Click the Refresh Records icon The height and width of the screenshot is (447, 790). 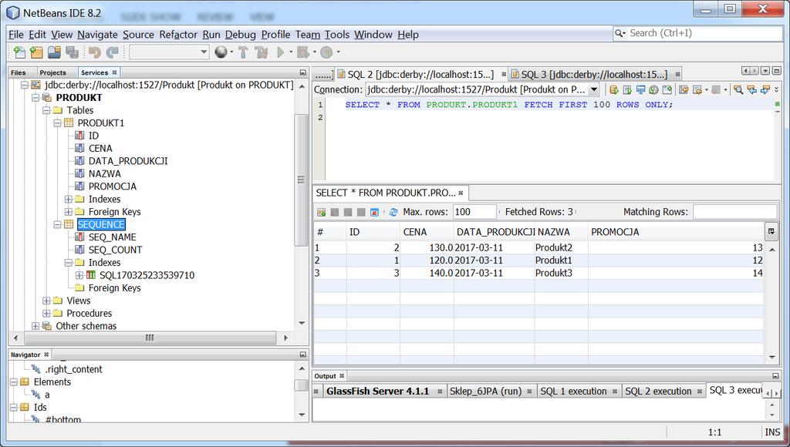point(393,213)
